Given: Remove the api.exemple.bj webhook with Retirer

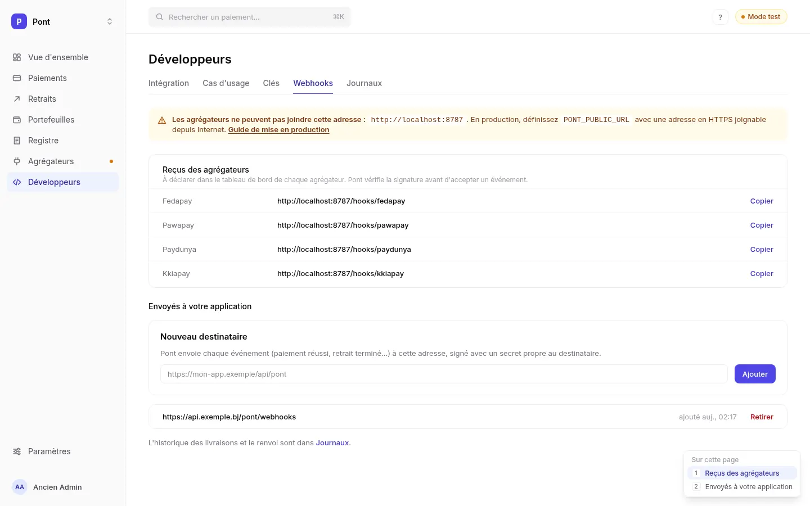Looking at the screenshot, I should click(x=762, y=417).
